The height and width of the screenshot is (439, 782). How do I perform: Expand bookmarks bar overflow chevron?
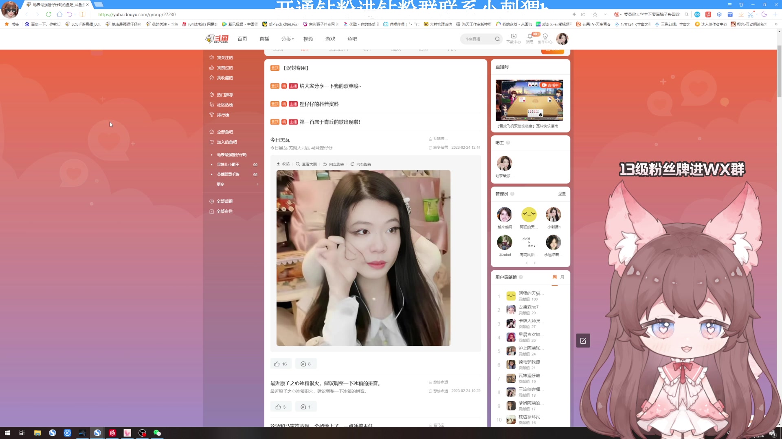776,24
